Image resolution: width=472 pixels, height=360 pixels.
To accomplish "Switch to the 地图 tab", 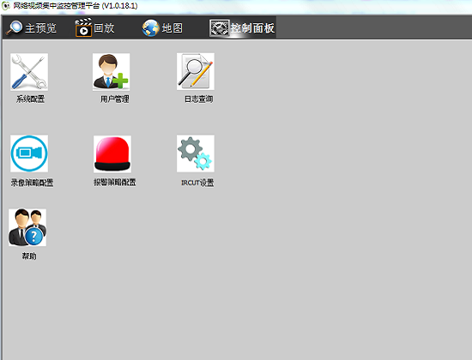I will (172, 28).
